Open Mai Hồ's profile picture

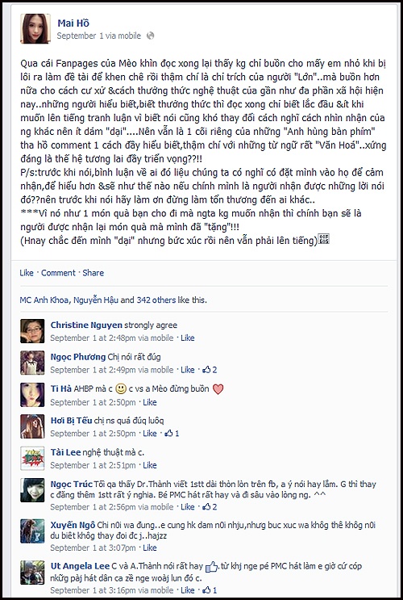pyautogui.click(x=35, y=29)
